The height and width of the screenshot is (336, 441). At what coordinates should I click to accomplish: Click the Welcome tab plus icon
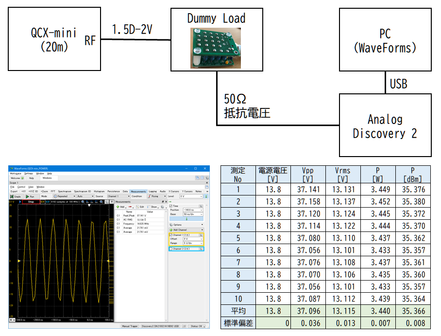(x=22, y=178)
